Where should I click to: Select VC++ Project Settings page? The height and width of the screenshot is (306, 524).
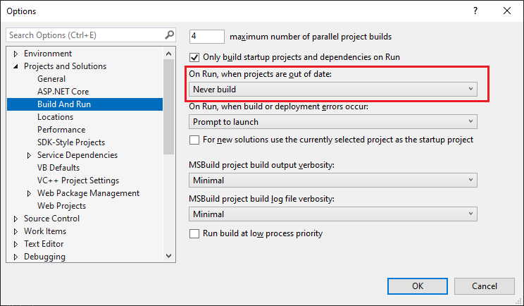(x=78, y=180)
